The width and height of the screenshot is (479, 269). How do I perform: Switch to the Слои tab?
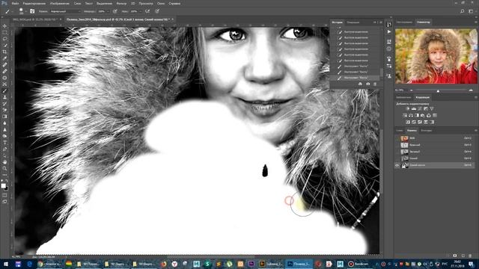coord(400,131)
